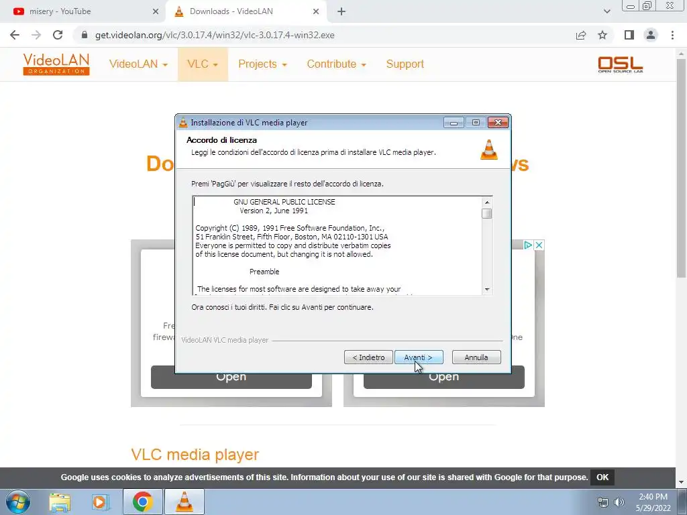Switch to the misery - YouTube tab
This screenshot has height=515, width=687.
click(x=83, y=12)
